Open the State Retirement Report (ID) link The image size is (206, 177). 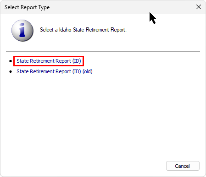point(49,61)
